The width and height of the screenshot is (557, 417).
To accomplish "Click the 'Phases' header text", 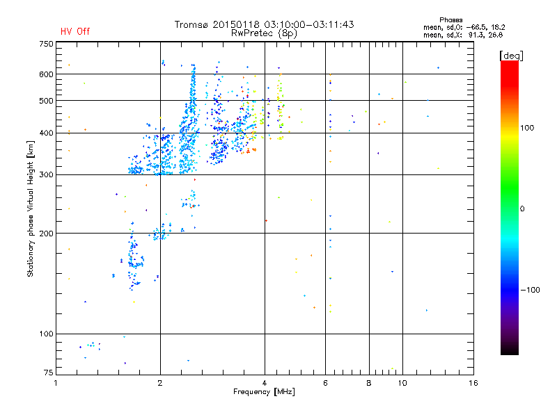I will (450, 20).
